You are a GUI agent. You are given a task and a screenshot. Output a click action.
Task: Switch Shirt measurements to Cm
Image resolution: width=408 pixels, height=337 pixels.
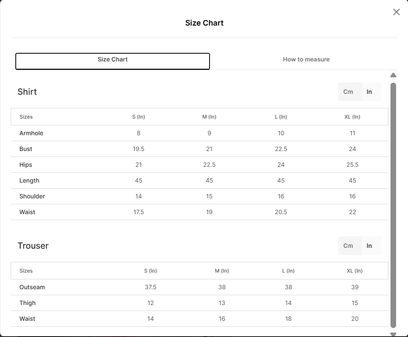pos(348,92)
